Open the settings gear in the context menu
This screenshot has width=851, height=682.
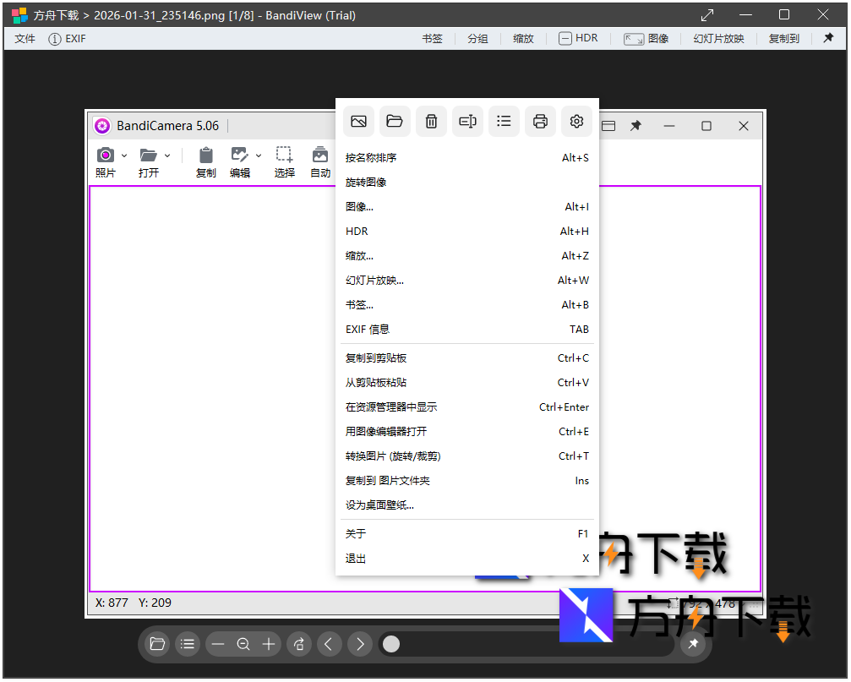[576, 121]
